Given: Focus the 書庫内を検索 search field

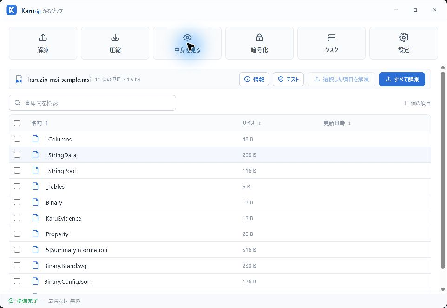Looking at the screenshot, I should tap(92, 103).
